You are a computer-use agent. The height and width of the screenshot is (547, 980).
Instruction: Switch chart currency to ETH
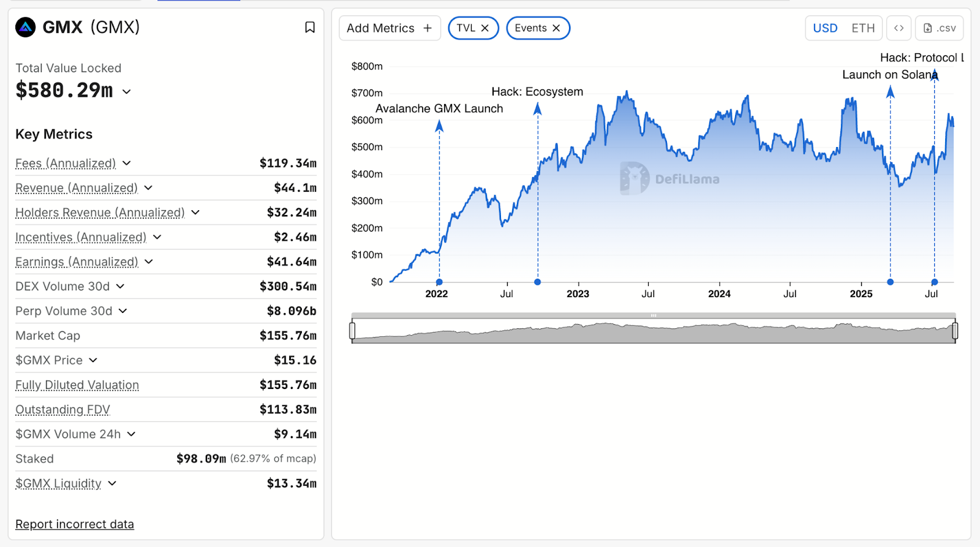(x=863, y=28)
